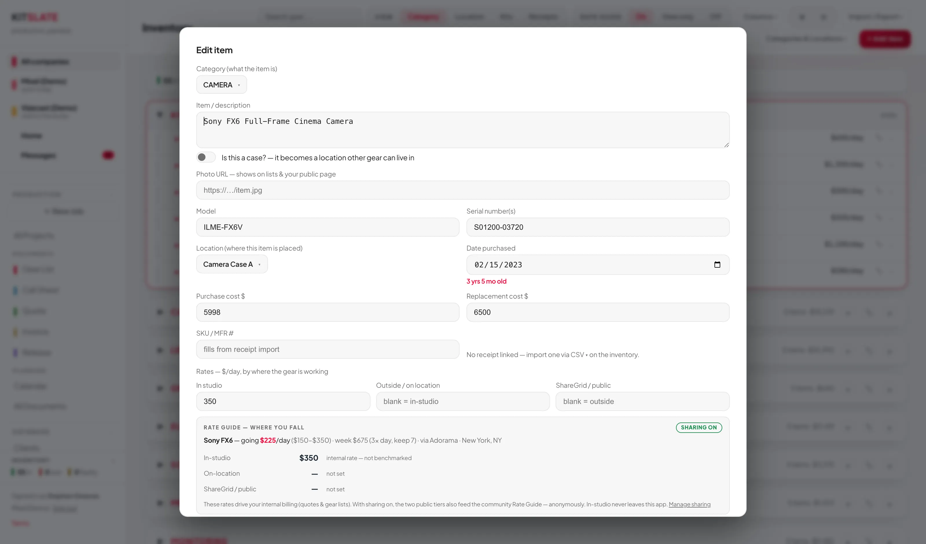Click the red $225 going rate value
The width and height of the screenshot is (926, 544).
point(268,440)
